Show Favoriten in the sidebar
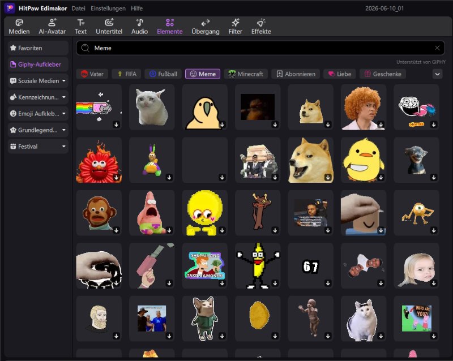This screenshot has width=453, height=361. point(38,48)
